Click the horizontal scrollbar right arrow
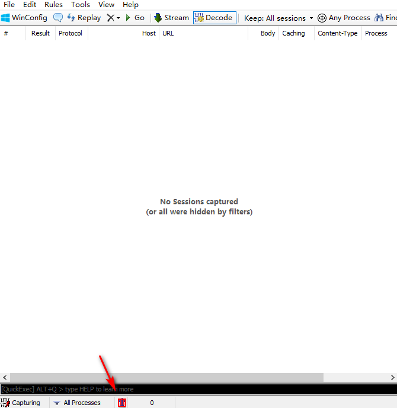This screenshot has height=408, width=397. (x=393, y=377)
